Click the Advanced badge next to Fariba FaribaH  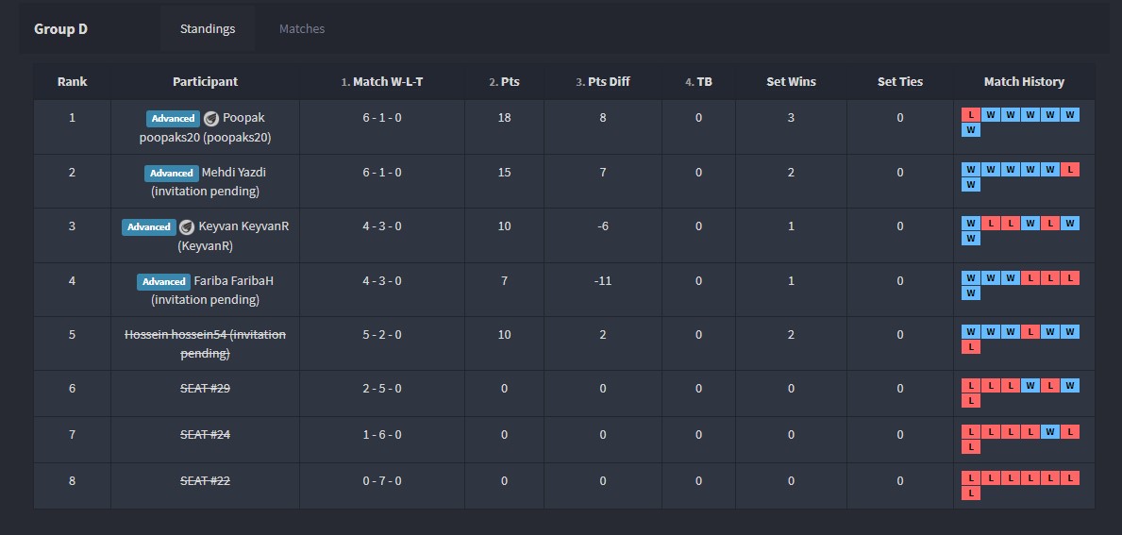(163, 282)
